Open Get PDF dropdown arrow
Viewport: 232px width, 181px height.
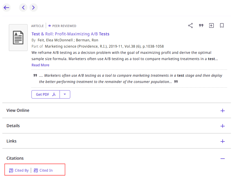tap(65, 94)
